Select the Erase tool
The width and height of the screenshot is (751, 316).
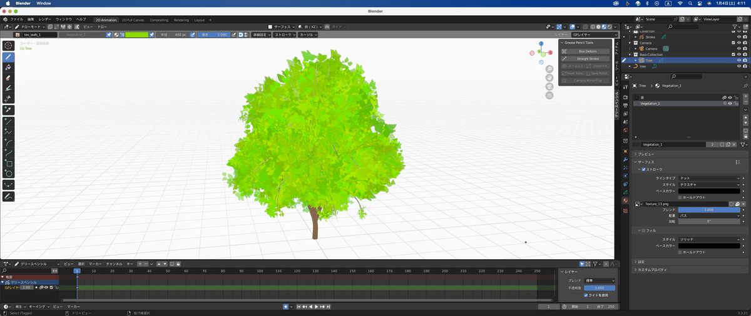pyautogui.click(x=9, y=78)
